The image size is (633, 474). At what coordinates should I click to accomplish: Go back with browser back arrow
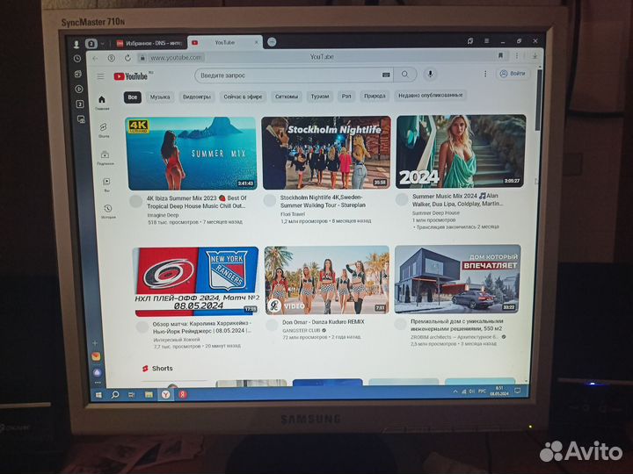pos(95,59)
